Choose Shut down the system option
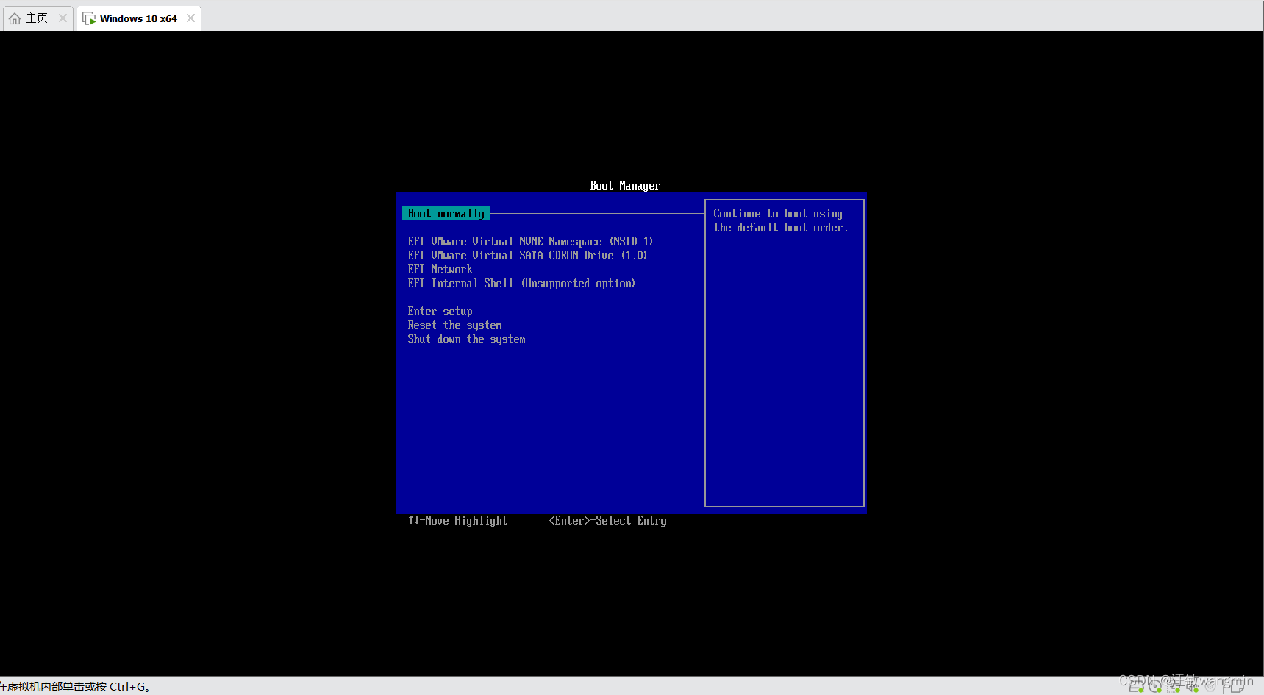Viewport: 1264px width, 695px height. (x=466, y=339)
